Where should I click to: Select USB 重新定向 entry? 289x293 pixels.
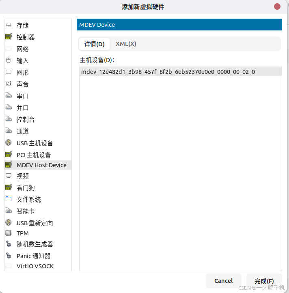38,223
